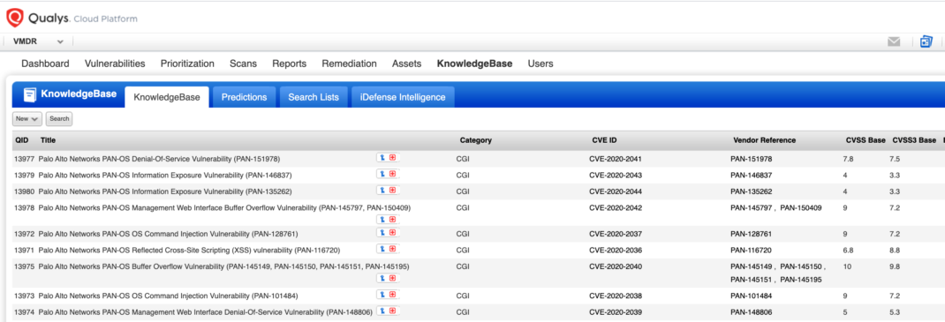Click the KnowledgeBase book icon in blue bar
This screenshot has width=945, height=322.
click(x=29, y=94)
